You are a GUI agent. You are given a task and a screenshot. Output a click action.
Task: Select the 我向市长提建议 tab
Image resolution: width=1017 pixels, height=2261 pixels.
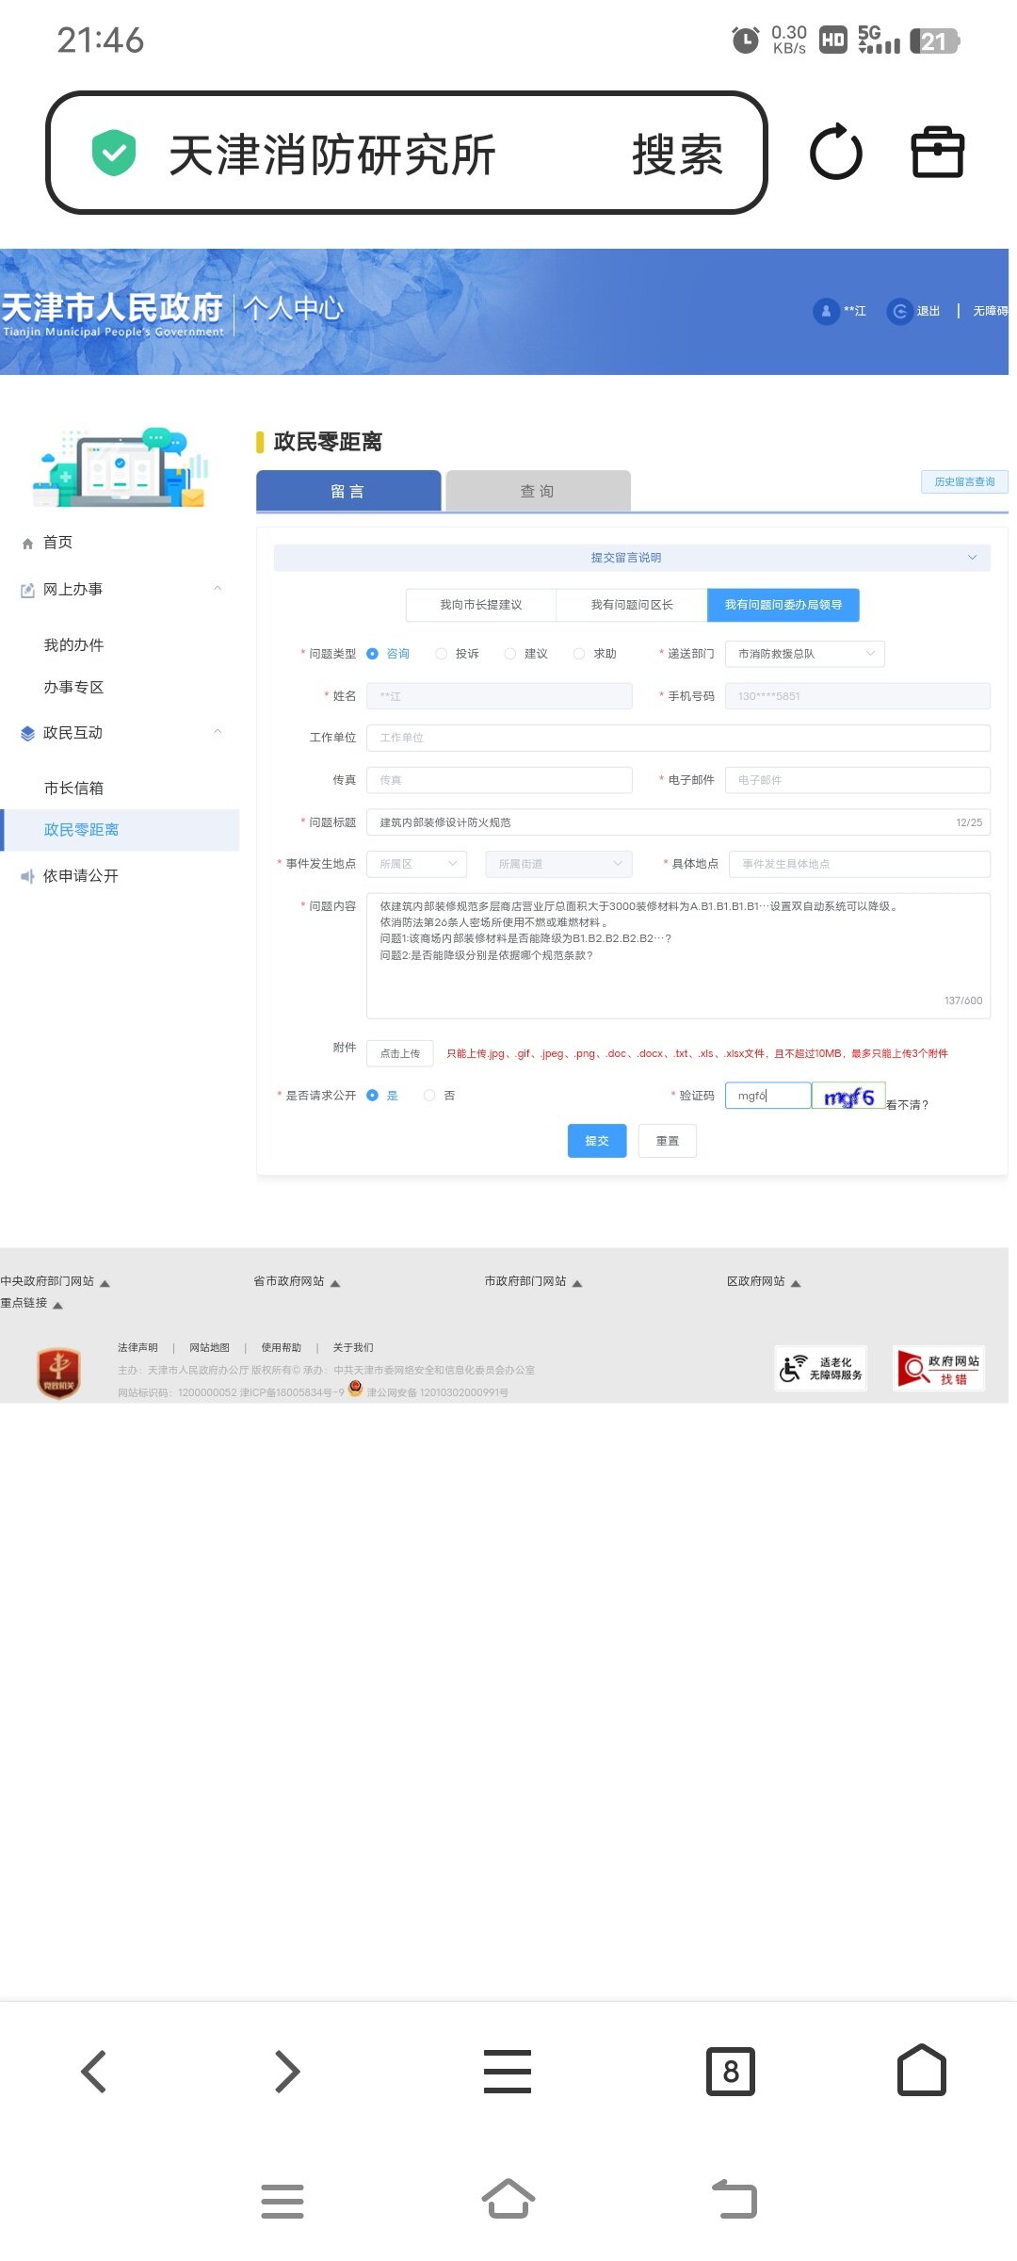480,605
